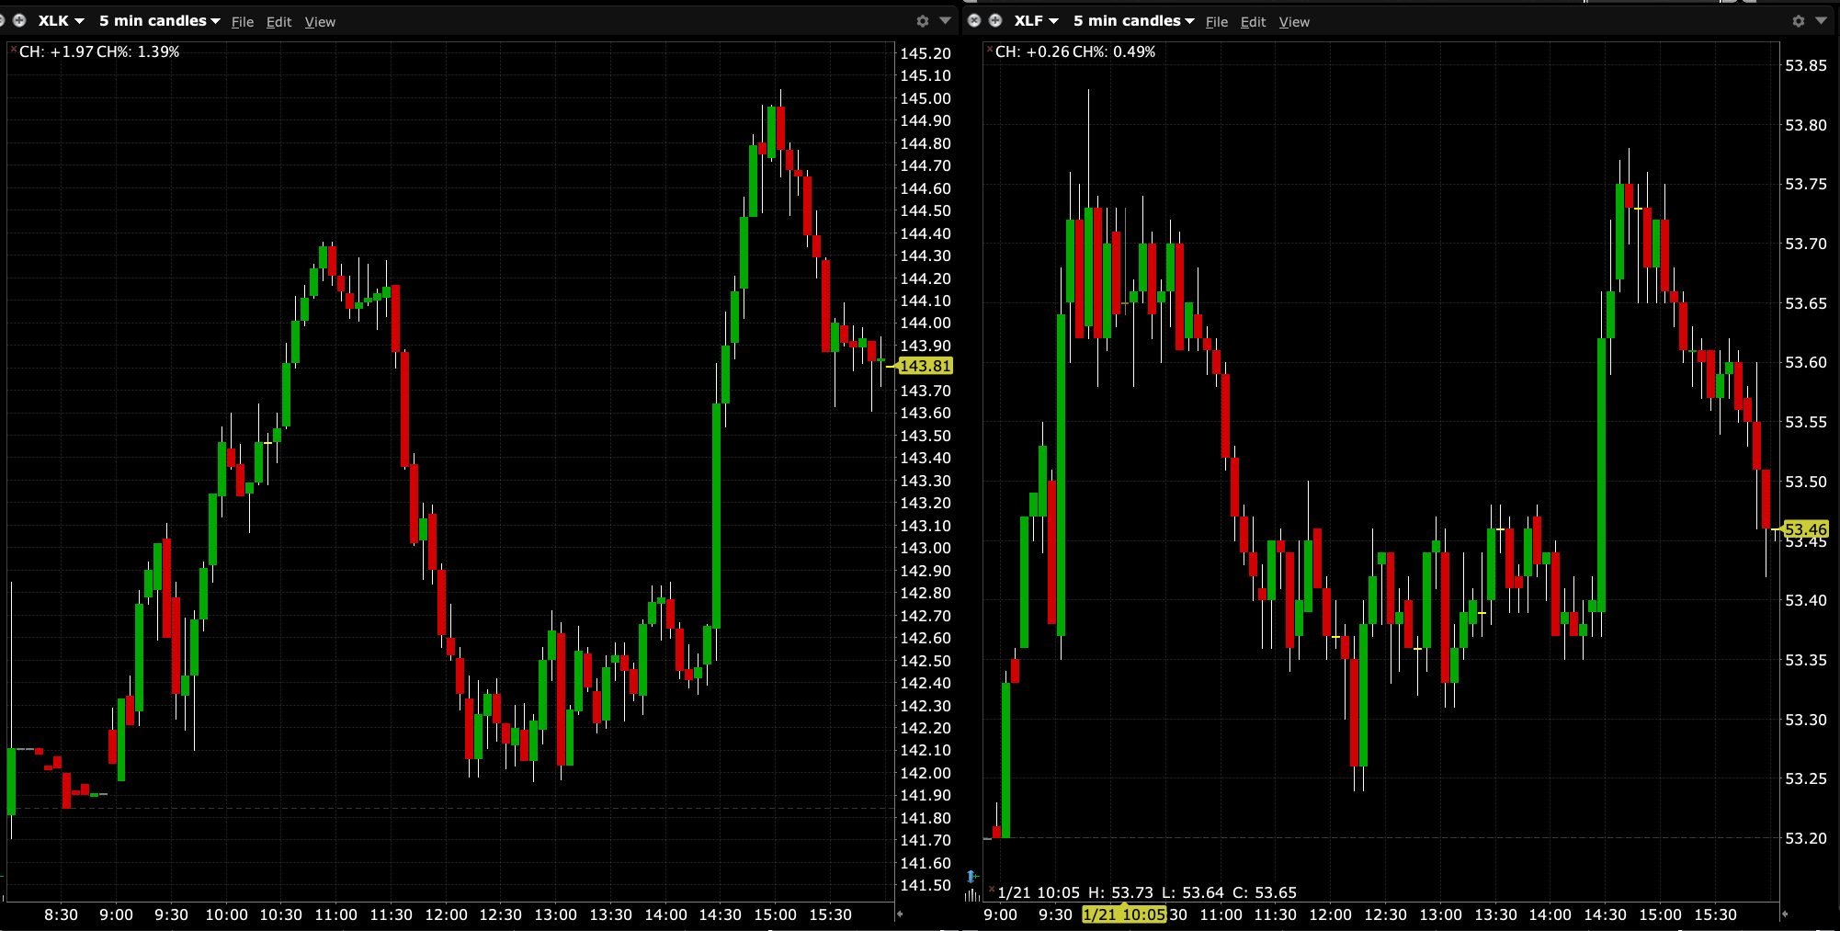Screen dimensions: 1840x931
Task: Click the highlighted 1/21 10:05 time marker
Action: tap(1124, 914)
